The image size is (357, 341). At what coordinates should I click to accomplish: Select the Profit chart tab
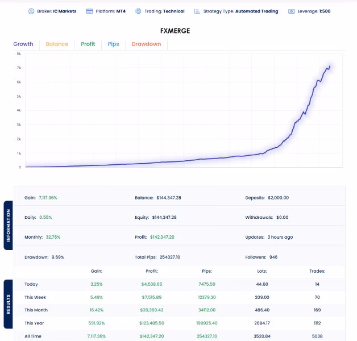[88, 44]
